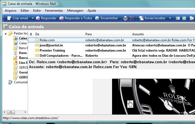This screenshot has height=124, width=195.
Task: Open the Ferramentas menu
Action: click(x=54, y=11)
